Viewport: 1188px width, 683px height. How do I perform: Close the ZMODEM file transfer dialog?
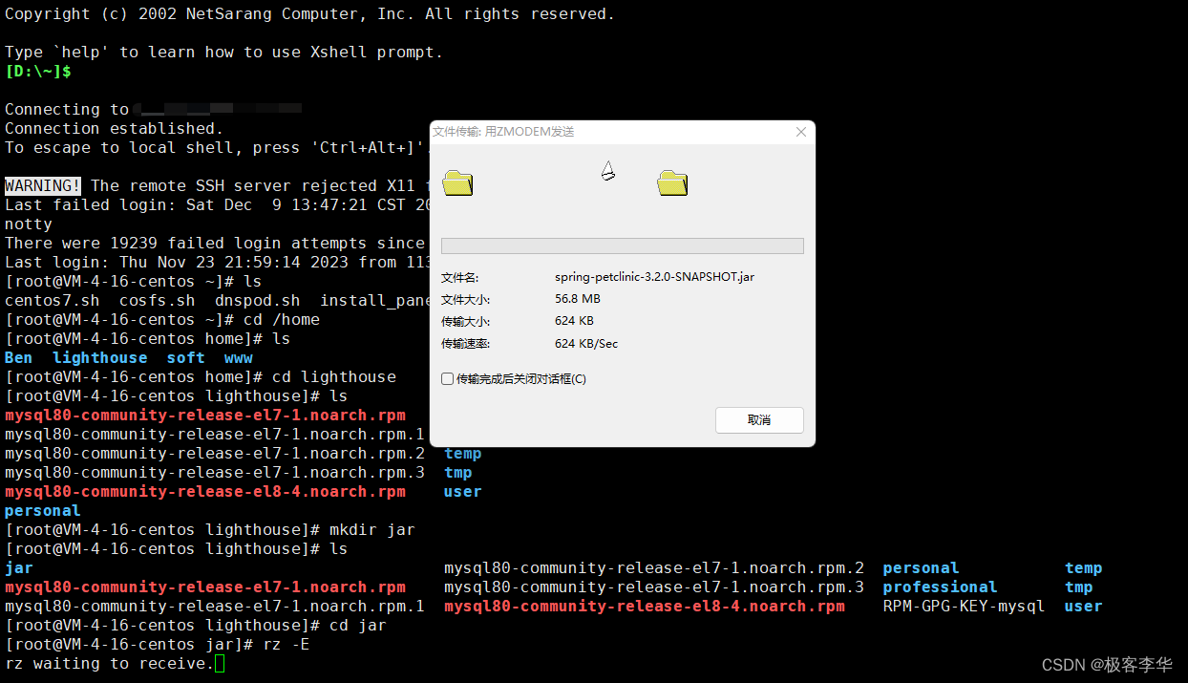[x=801, y=132]
